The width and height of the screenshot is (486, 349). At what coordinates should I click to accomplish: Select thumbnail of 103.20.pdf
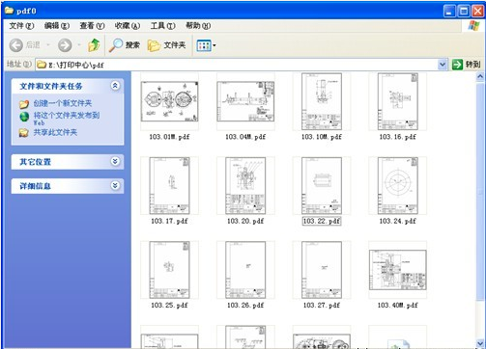[245, 185]
